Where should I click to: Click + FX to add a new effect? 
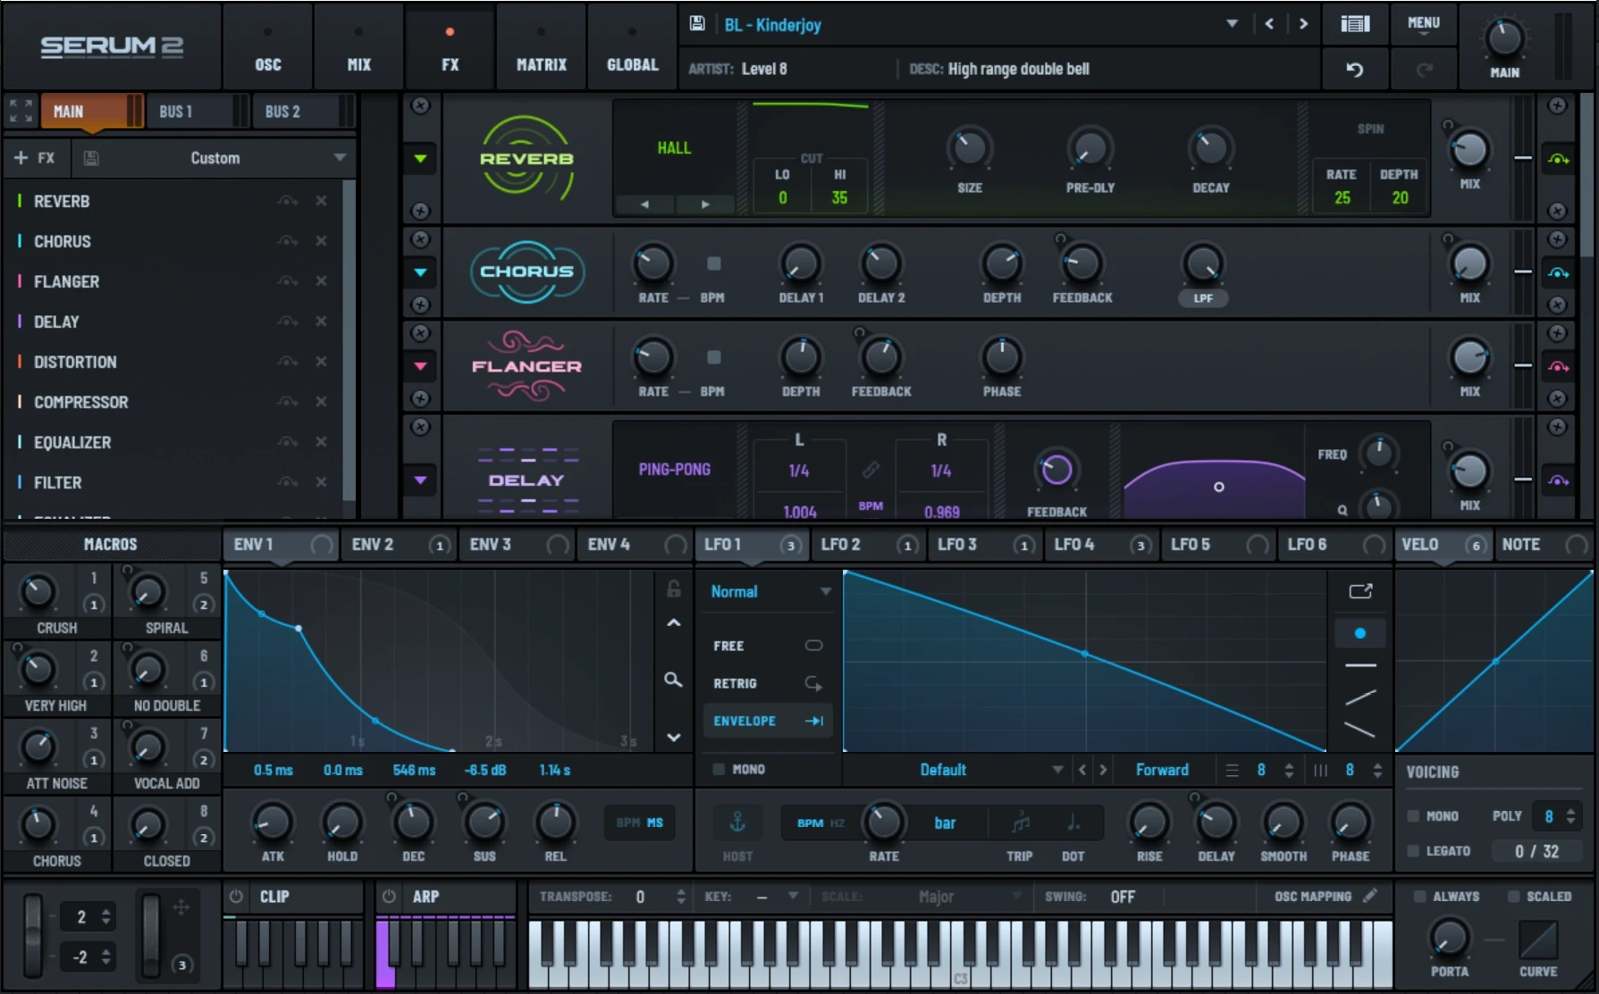click(x=35, y=157)
